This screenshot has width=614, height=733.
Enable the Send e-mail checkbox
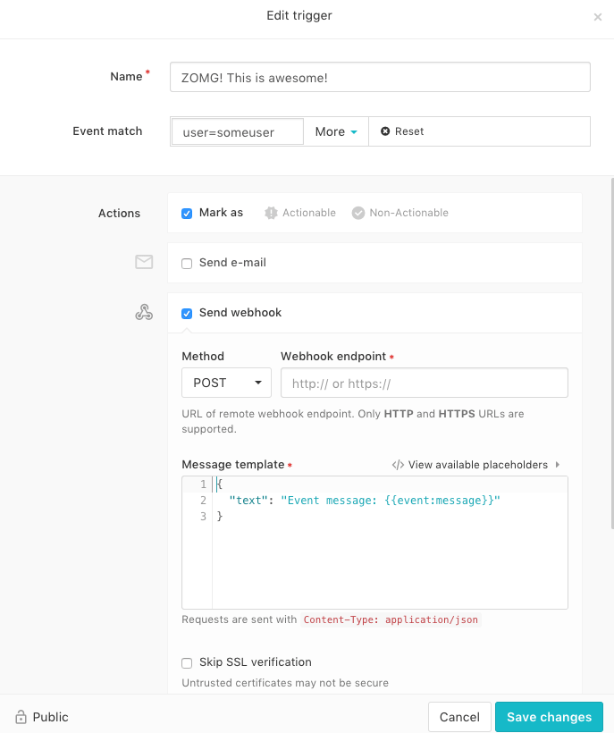(187, 263)
